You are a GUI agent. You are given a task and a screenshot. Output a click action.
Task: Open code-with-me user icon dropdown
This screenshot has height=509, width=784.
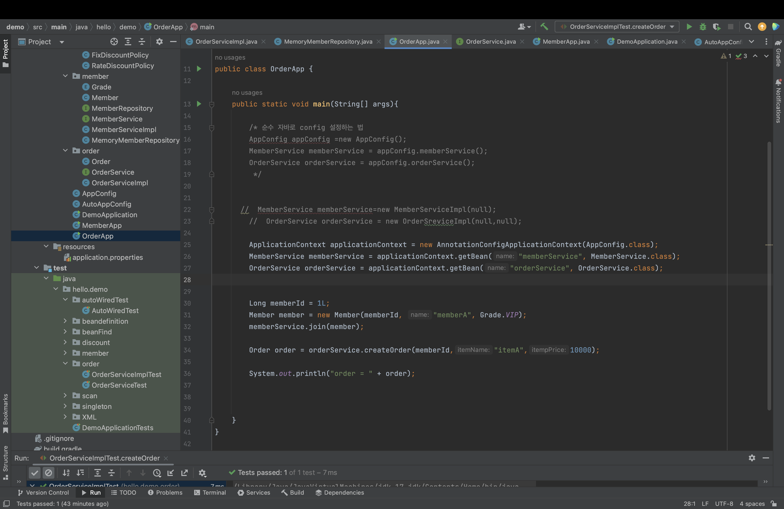pyautogui.click(x=524, y=27)
